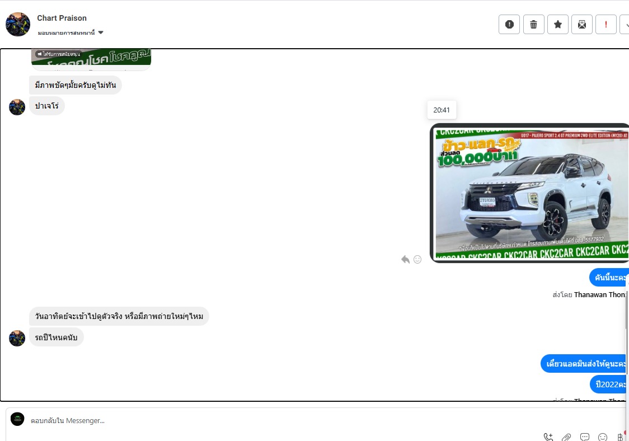Open emoji picker in reply toolbar

(603, 437)
